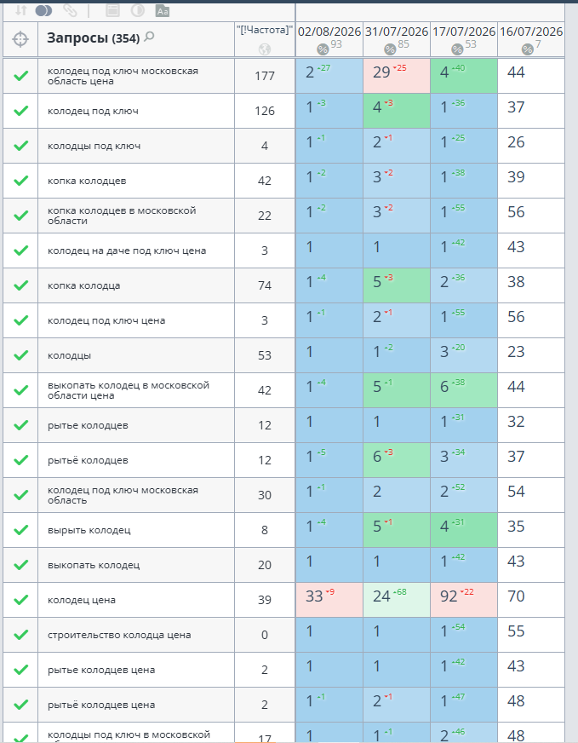Click the crosshair target icon in header
The height and width of the screenshot is (743, 578).
coord(20,39)
